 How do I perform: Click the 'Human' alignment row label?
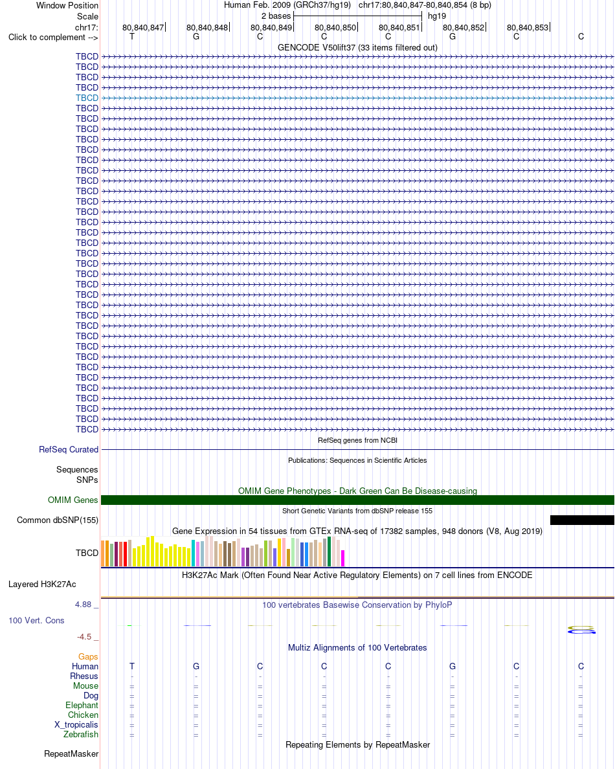point(85,667)
